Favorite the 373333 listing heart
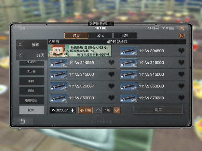This screenshot has width=202, height=151. tap(182, 98)
